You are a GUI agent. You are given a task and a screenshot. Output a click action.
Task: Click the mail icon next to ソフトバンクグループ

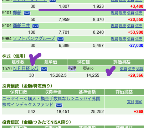point(60,39)
